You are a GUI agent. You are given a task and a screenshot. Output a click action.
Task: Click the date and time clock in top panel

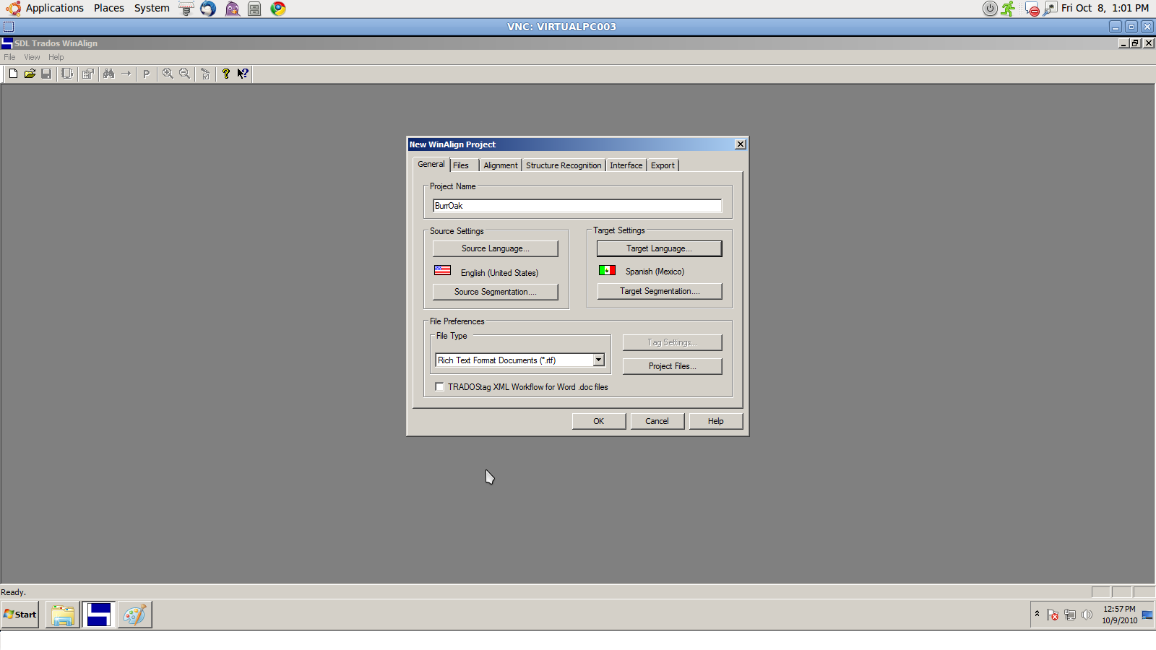pyautogui.click(x=1105, y=9)
